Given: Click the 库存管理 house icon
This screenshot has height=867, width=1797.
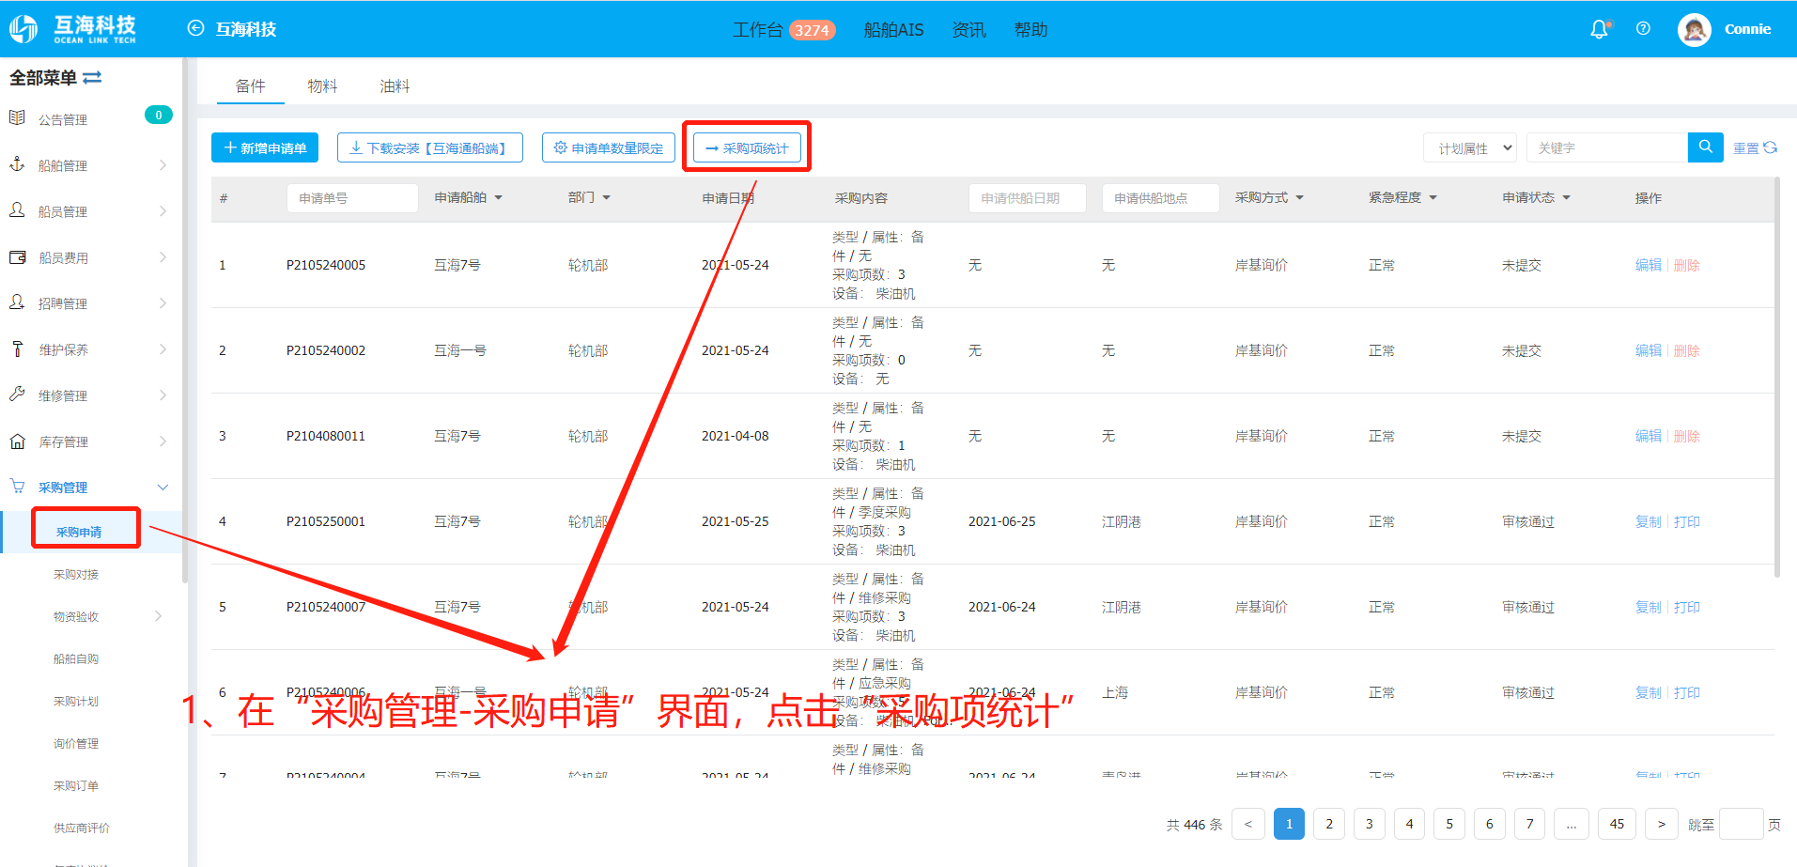Looking at the screenshot, I should 17,441.
